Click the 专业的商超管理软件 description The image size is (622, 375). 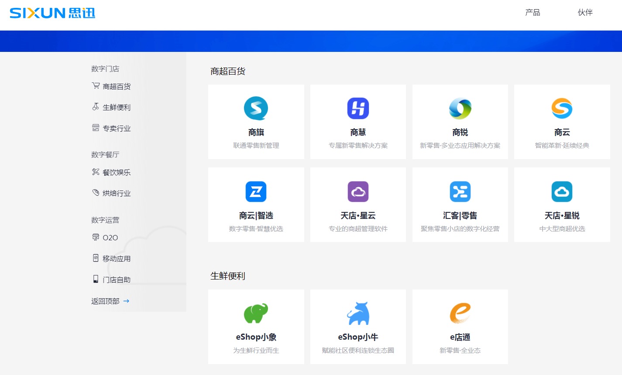coord(358,229)
